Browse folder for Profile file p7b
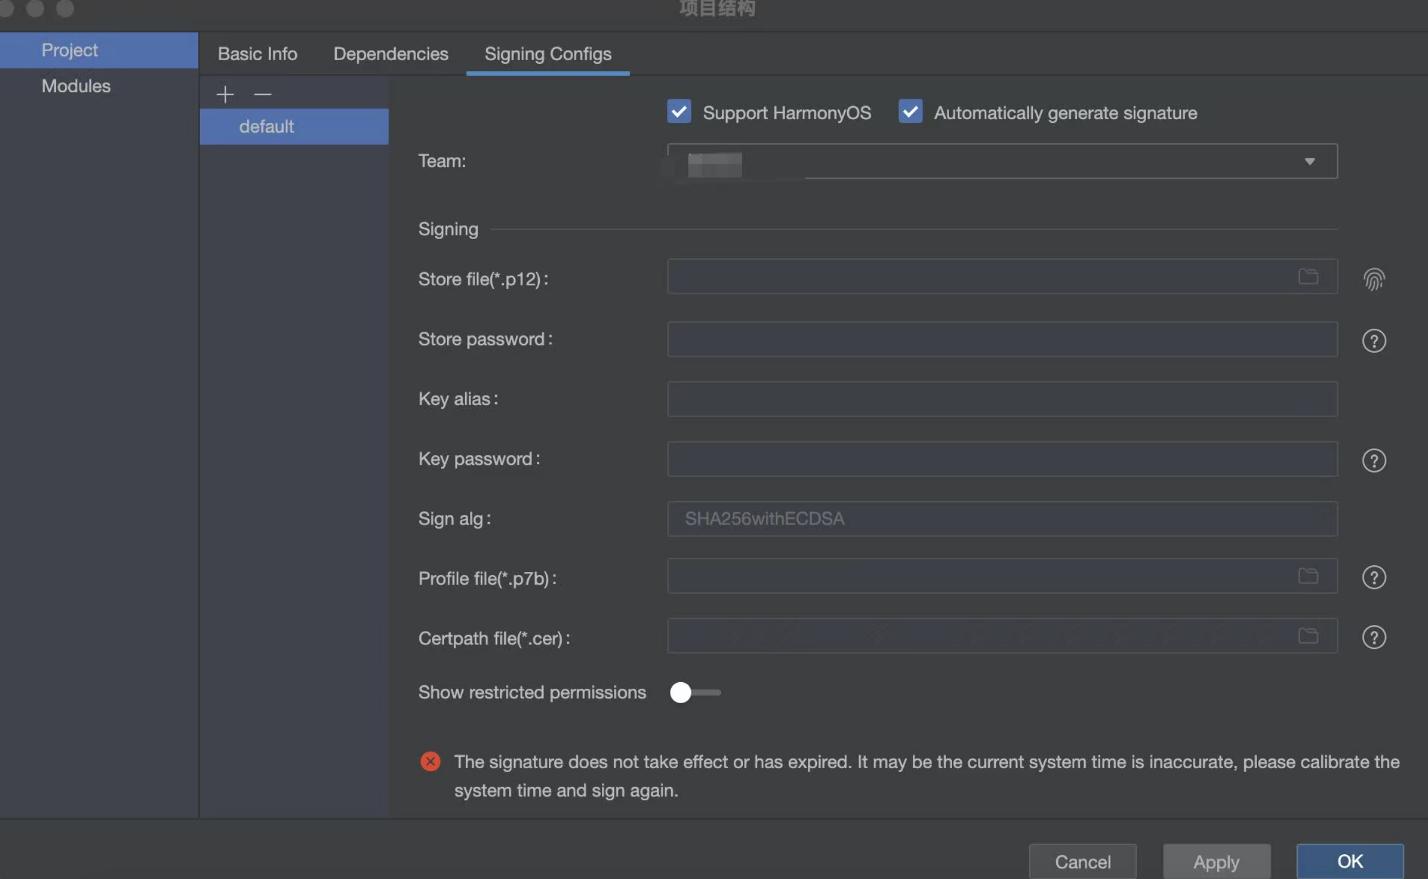 (1308, 576)
